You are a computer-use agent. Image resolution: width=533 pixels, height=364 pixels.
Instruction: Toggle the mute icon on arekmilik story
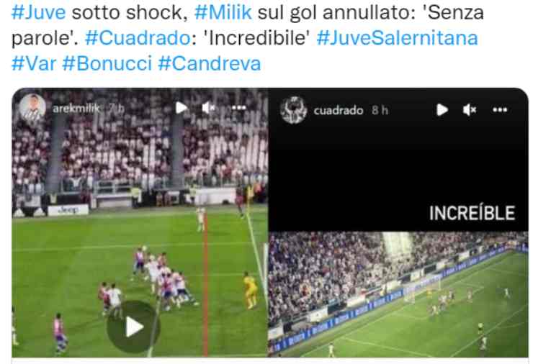(208, 108)
